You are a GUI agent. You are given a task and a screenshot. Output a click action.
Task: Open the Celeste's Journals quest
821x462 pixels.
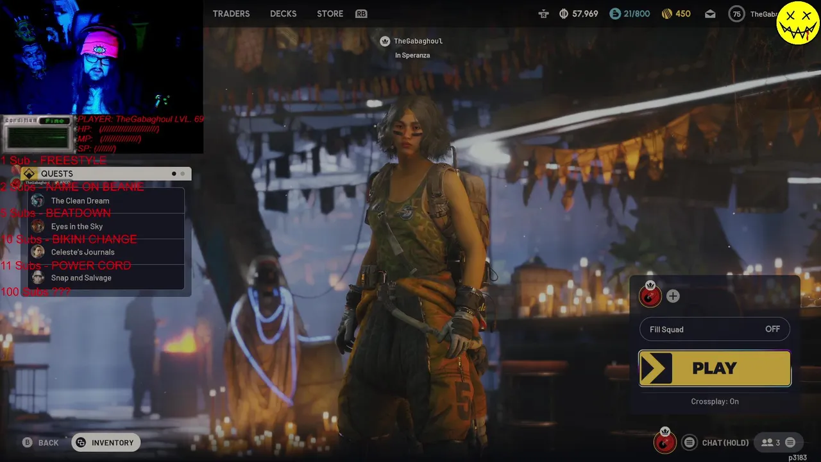click(107, 252)
